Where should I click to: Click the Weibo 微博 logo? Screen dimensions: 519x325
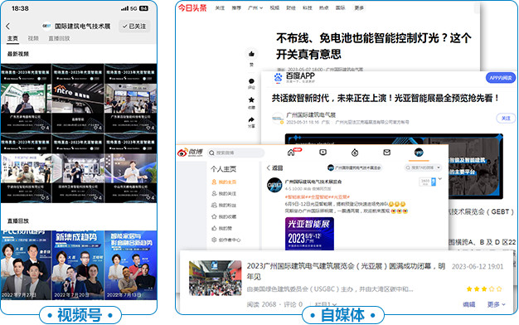[x=190, y=153]
